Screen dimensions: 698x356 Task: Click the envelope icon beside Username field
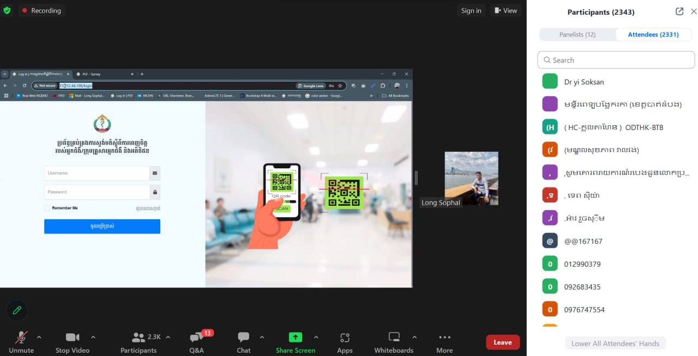pyautogui.click(x=155, y=173)
